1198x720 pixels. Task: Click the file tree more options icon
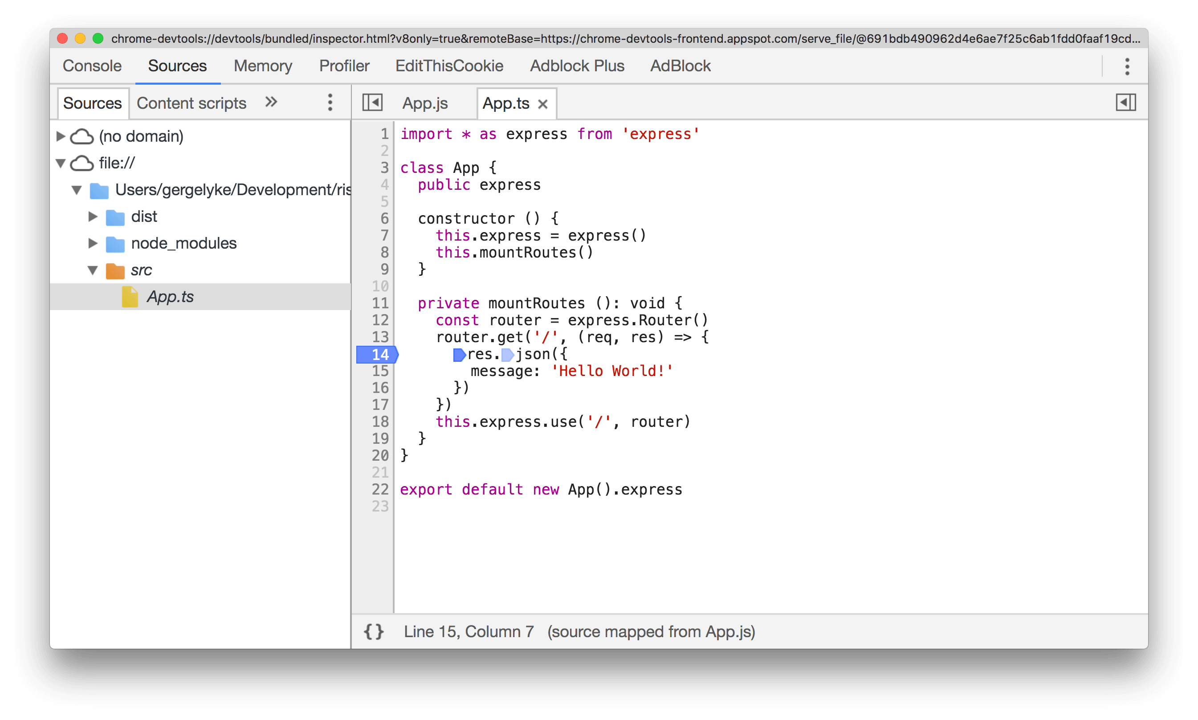click(x=330, y=103)
